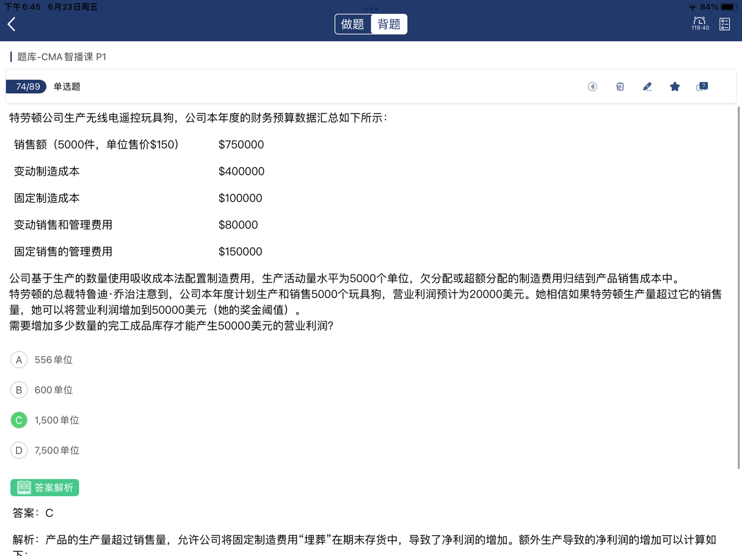
Task: Open the notepad with pen icon
Action: (620, 87)
